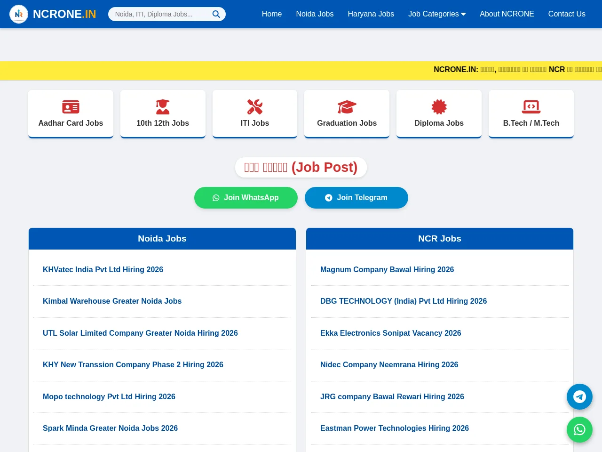
Task: Open Mopo technology Pvt Ltd Hiring 2026
Action: tap(109, 396)
